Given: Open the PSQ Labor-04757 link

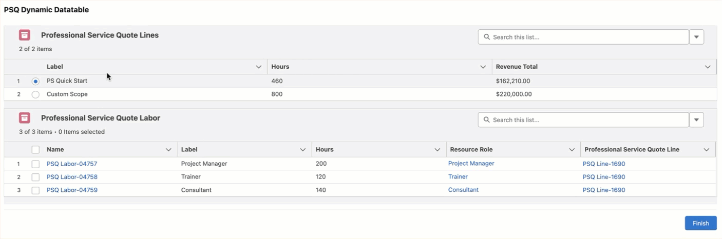Looking at the screenshot, I should [x=72, y=164].
